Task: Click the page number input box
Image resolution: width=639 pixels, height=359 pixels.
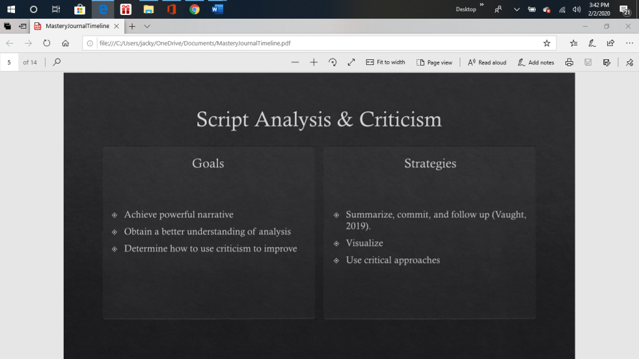Action: click(x=9, y=62)
